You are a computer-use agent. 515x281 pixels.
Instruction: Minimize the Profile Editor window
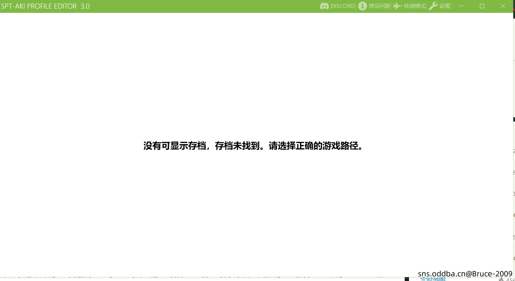click(x=461, y=6)
